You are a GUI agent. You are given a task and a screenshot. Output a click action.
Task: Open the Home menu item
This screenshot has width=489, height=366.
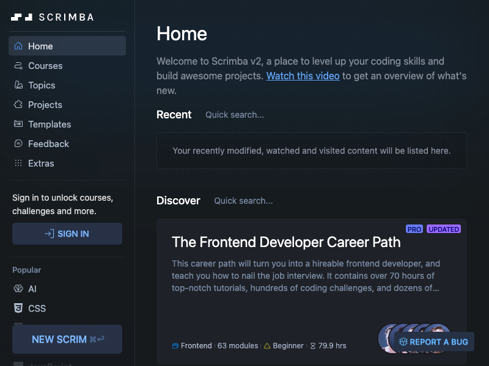pyautogui.click(x=67, y=46)
